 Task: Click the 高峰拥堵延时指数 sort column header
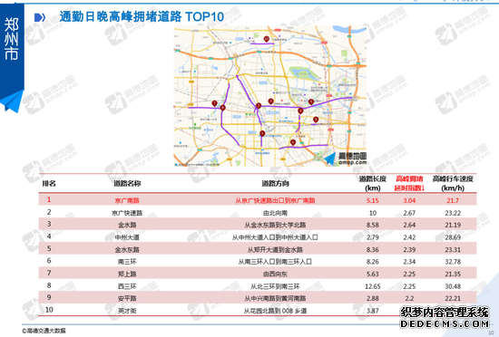(409, 183)
